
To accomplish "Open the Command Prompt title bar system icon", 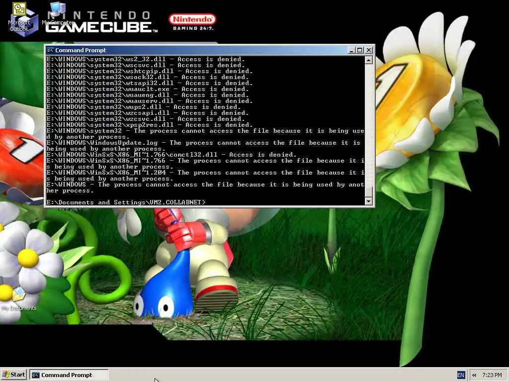I will 50,50.
